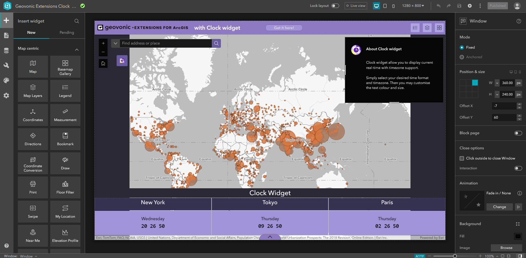Insert the Bookmark widget
Viewport: 526px width, 258px height.
(x=65, y=139)
